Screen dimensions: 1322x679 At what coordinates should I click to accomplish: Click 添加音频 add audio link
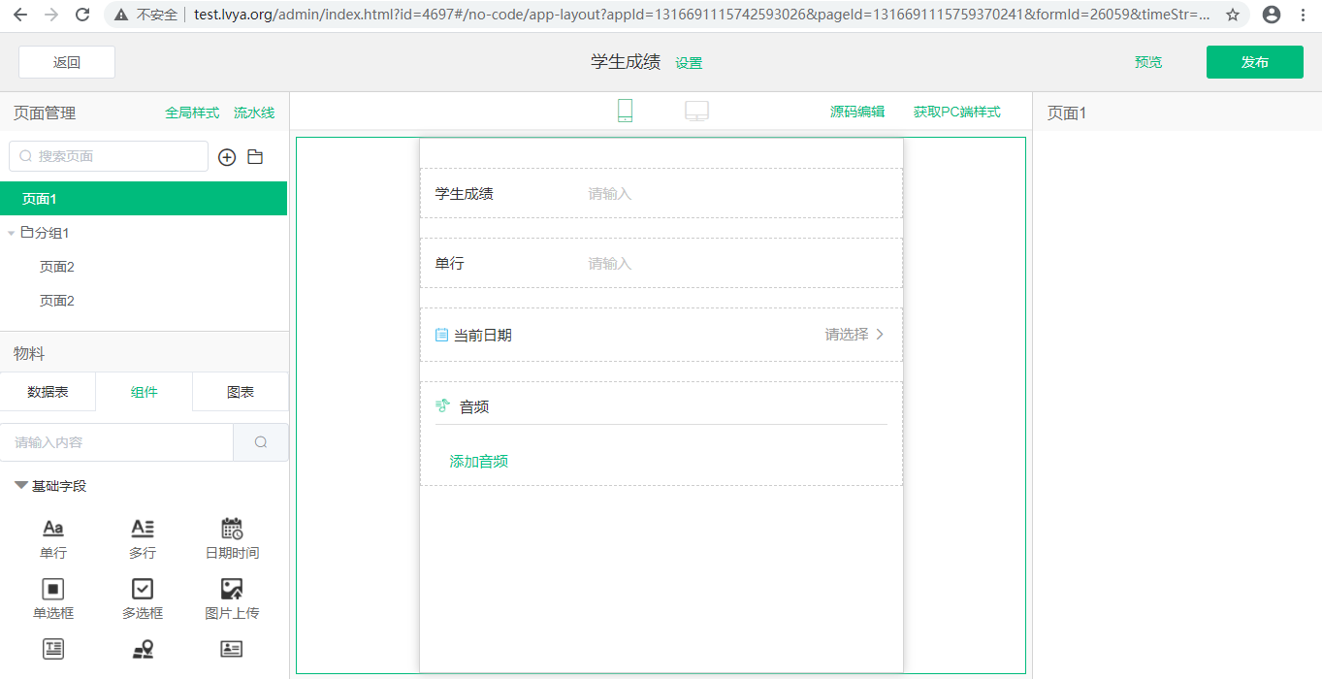pos(479,462)
